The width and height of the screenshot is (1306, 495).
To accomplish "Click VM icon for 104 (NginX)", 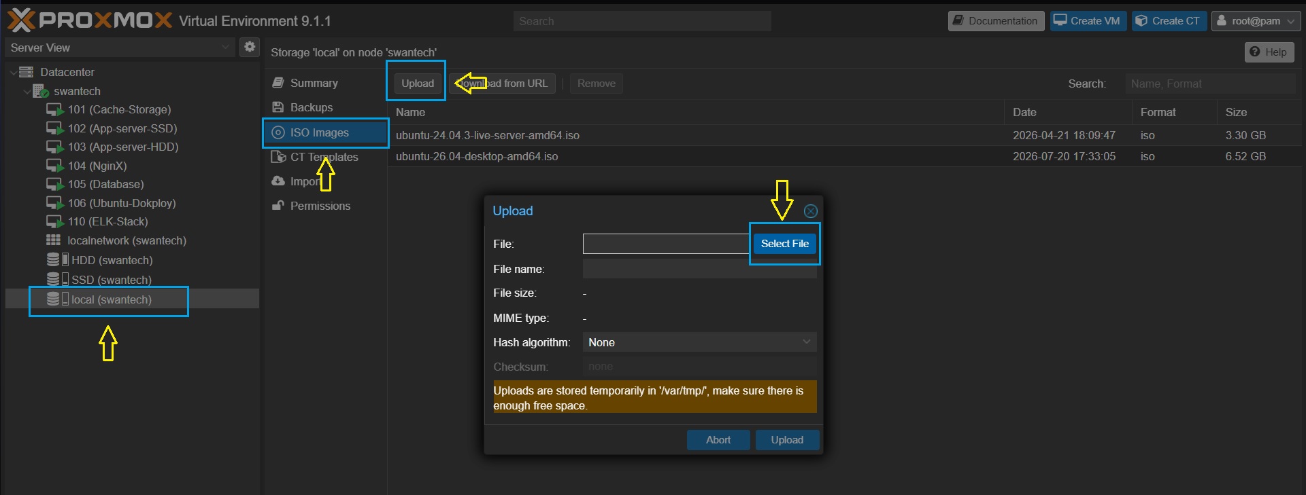I will pos(55,166).
